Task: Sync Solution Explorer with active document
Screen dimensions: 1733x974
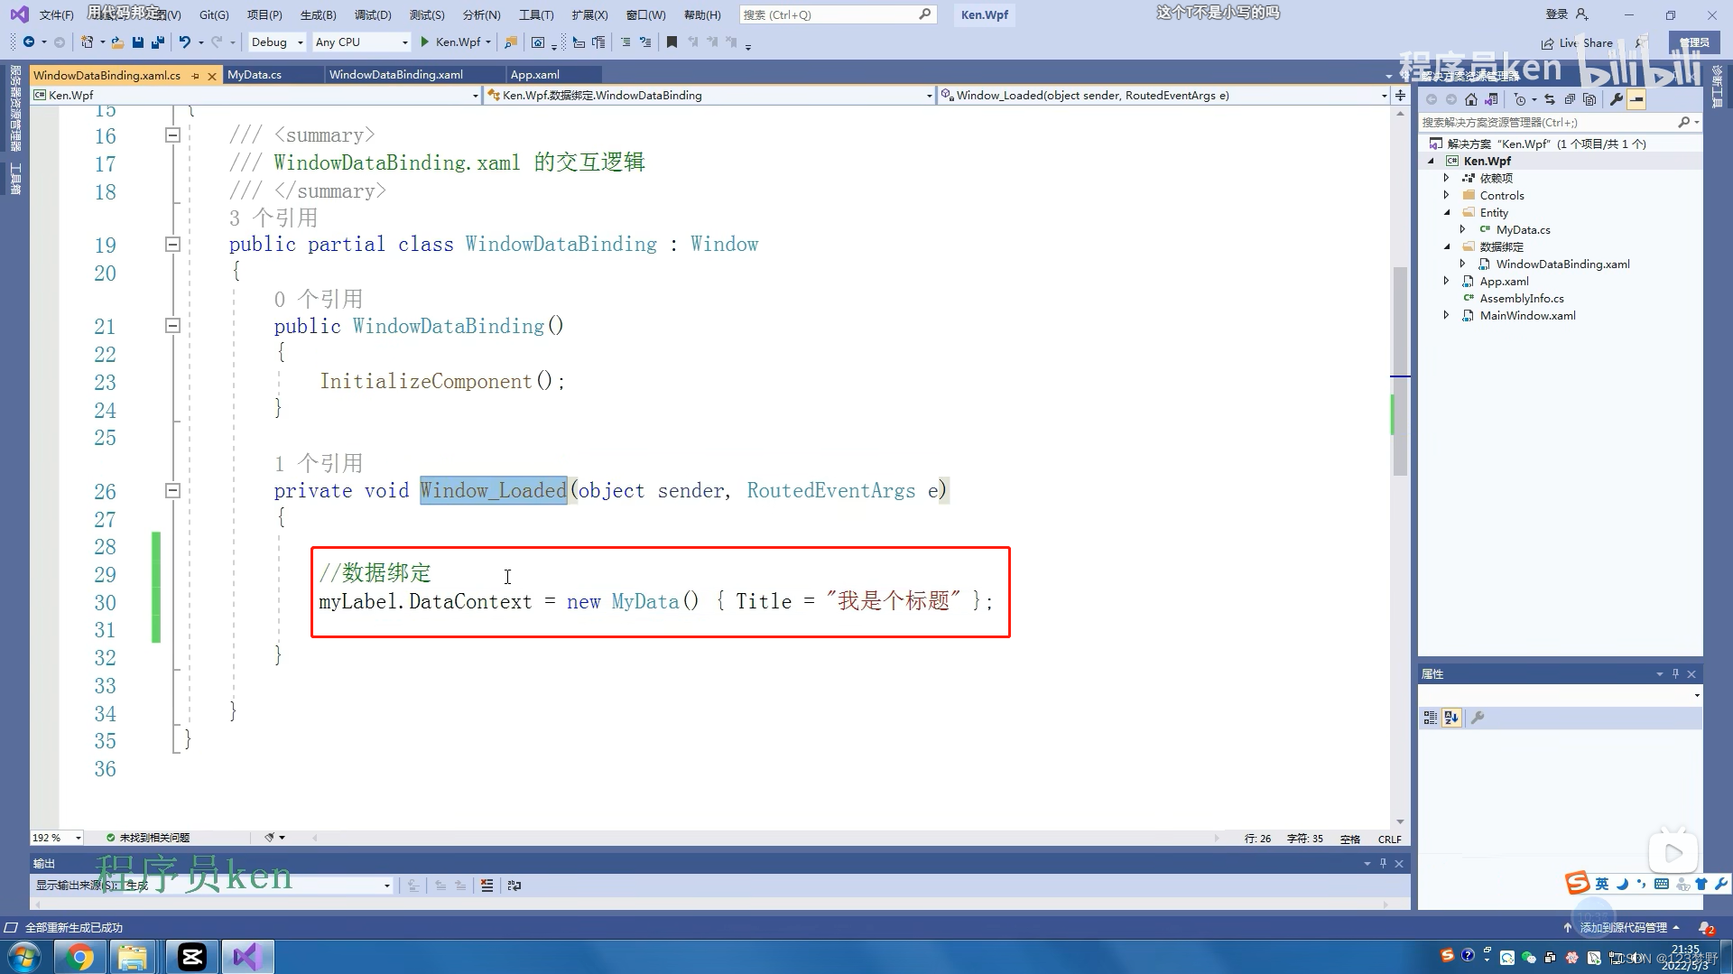Action: [1551, 99]
